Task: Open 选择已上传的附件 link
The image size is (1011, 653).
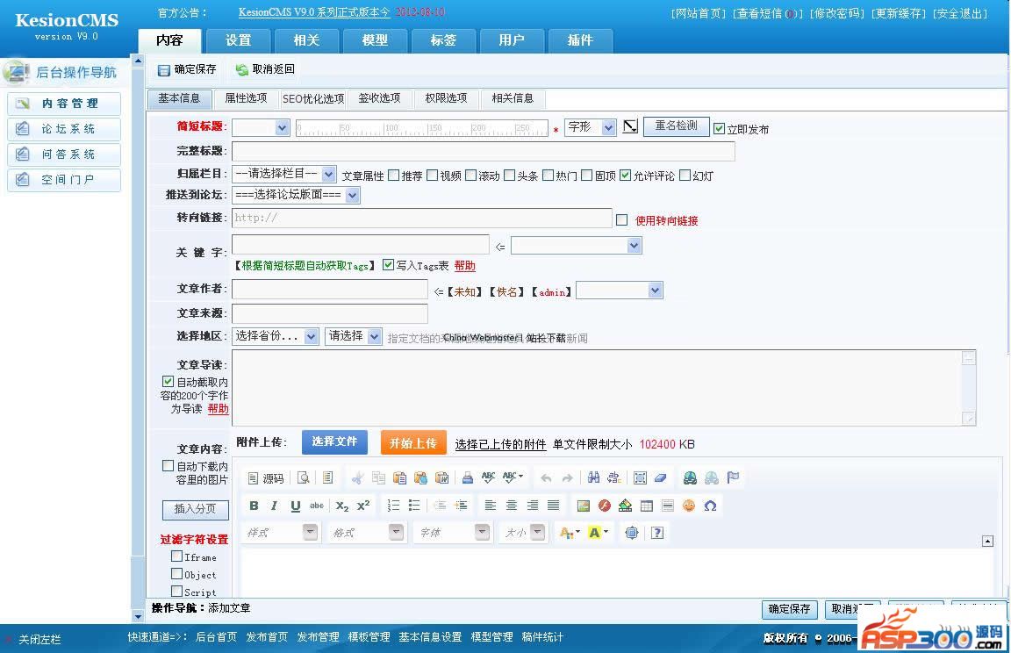Action: coord(500,445)
